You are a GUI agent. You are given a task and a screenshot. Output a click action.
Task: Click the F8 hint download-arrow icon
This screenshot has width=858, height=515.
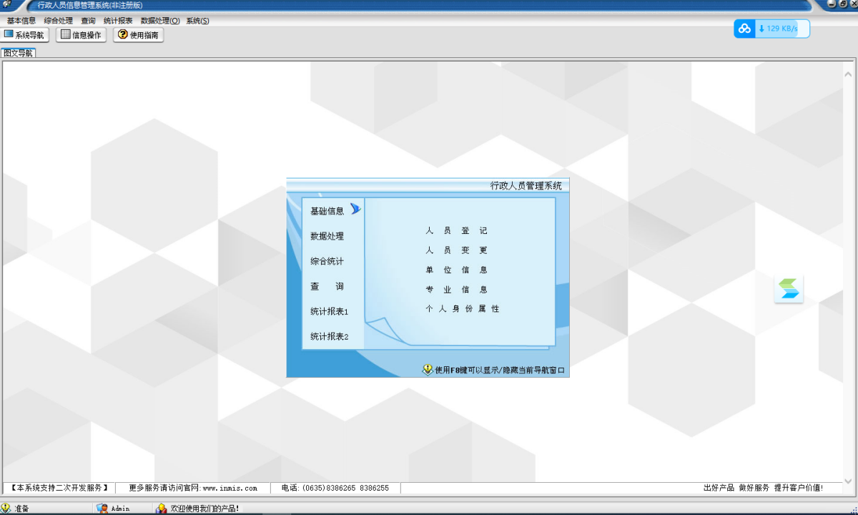pos(428,370)
